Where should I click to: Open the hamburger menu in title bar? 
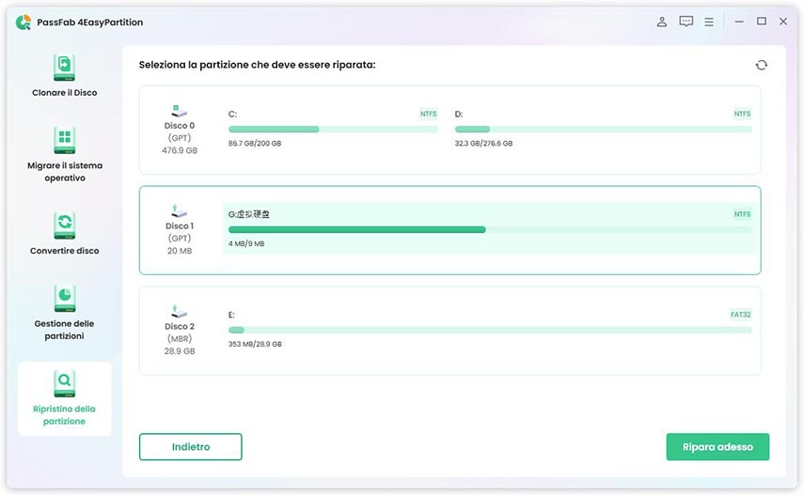click(x=709, y=22)
